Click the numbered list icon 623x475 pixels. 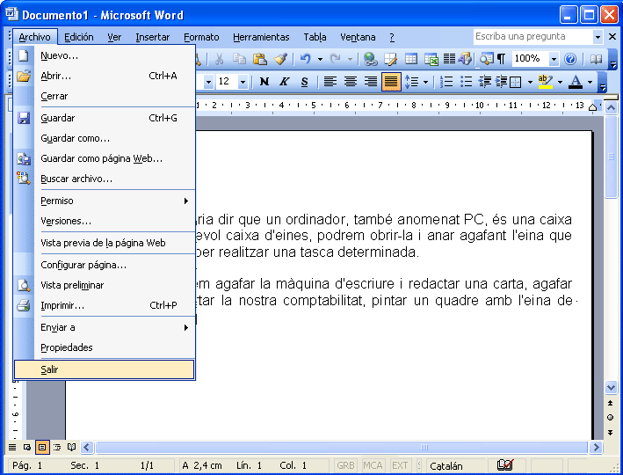[446, 82]
